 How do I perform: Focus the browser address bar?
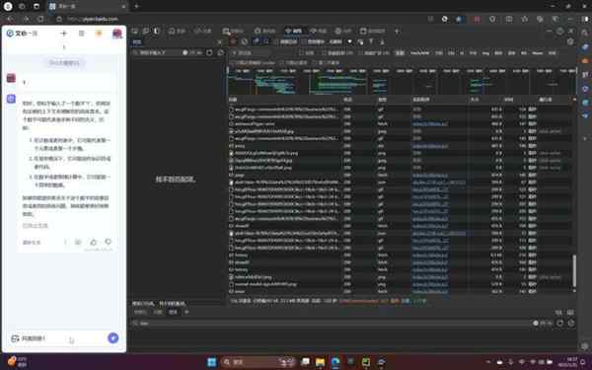tap(242, 19)
